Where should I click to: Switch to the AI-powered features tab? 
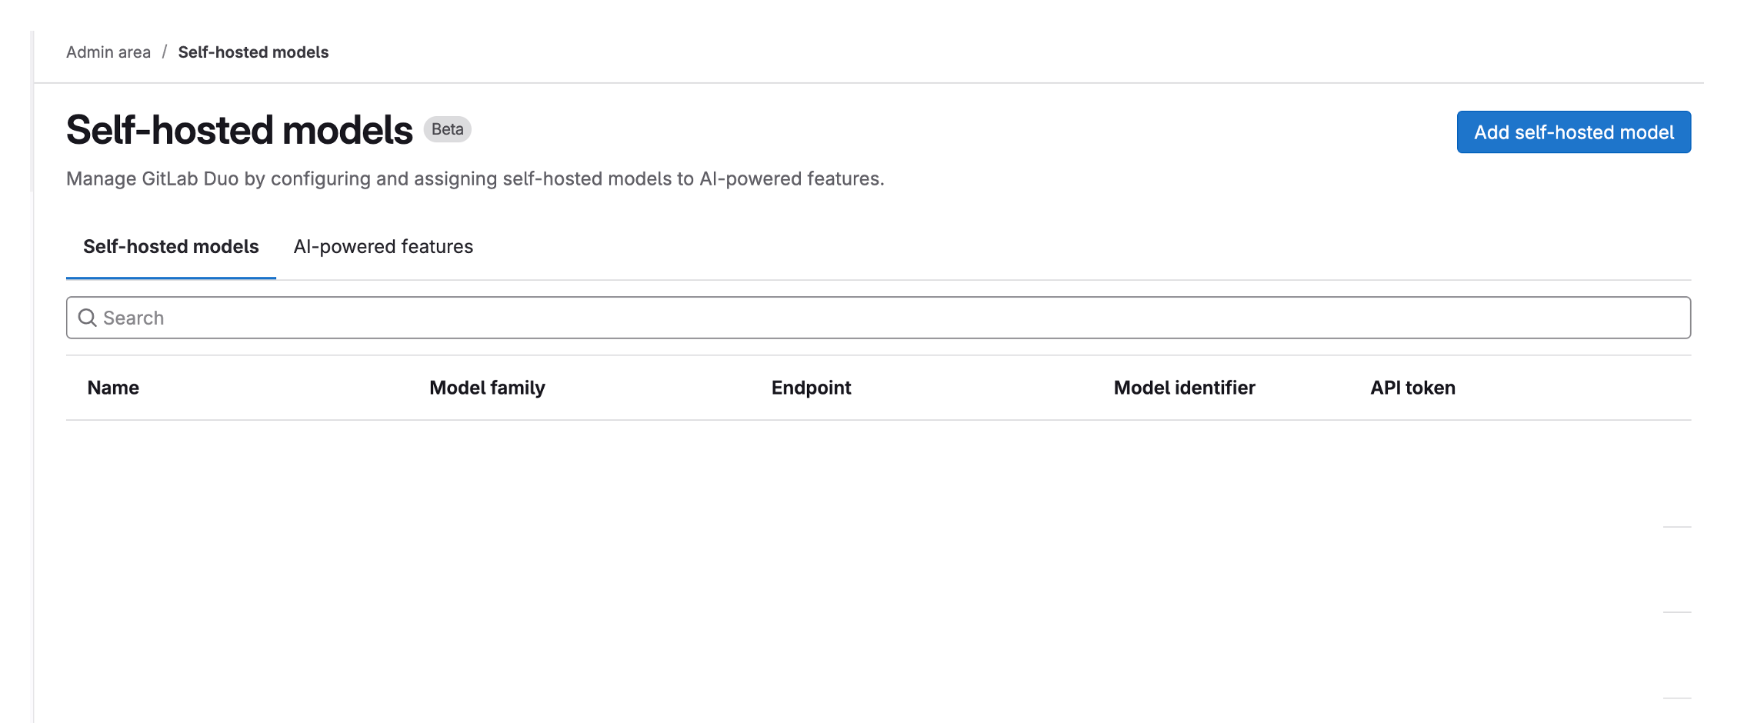pyautogui.click(x=383, y=246)
